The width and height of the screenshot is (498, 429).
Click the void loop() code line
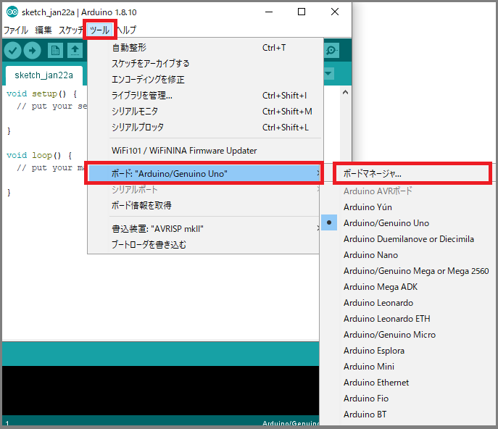click(x=39, y=155)
